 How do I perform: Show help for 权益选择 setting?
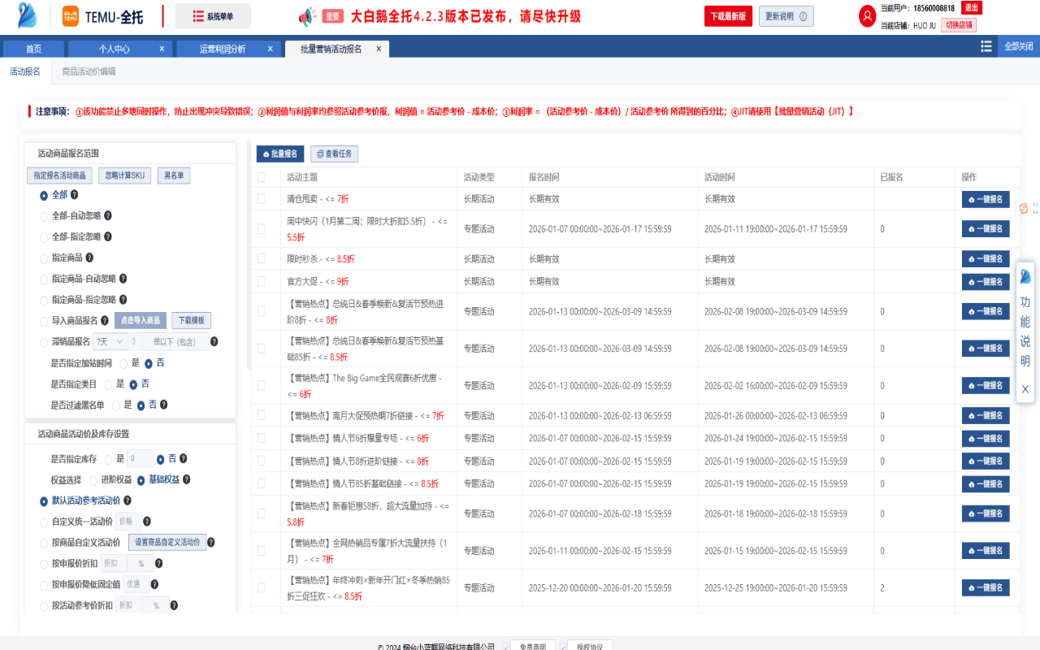pyautogui.click(x=187, y=479)
